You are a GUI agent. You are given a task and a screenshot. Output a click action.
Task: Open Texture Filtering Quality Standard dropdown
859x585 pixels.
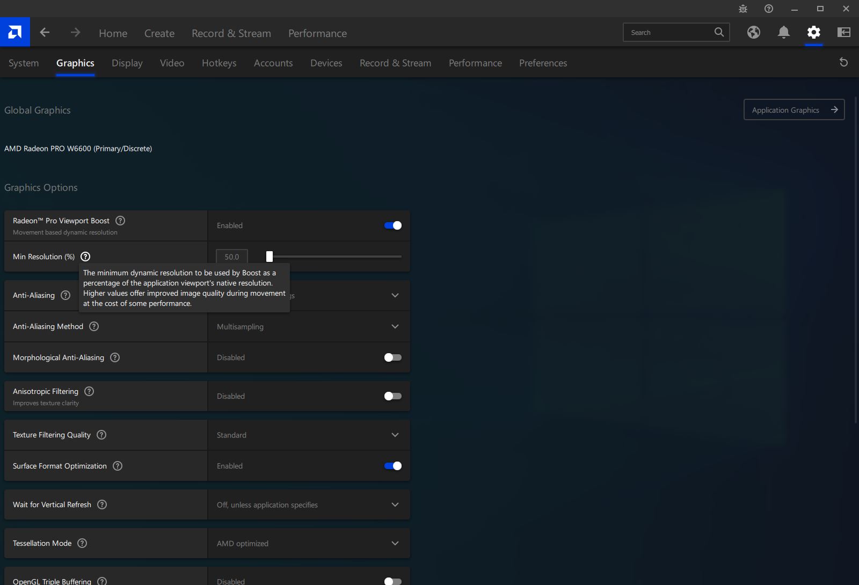coord(309,435)
